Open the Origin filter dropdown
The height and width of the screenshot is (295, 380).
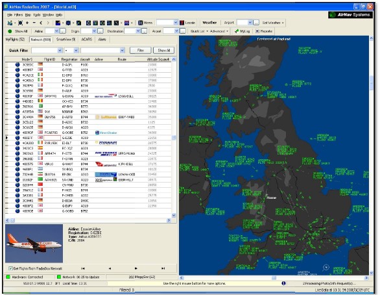point(94,31)
